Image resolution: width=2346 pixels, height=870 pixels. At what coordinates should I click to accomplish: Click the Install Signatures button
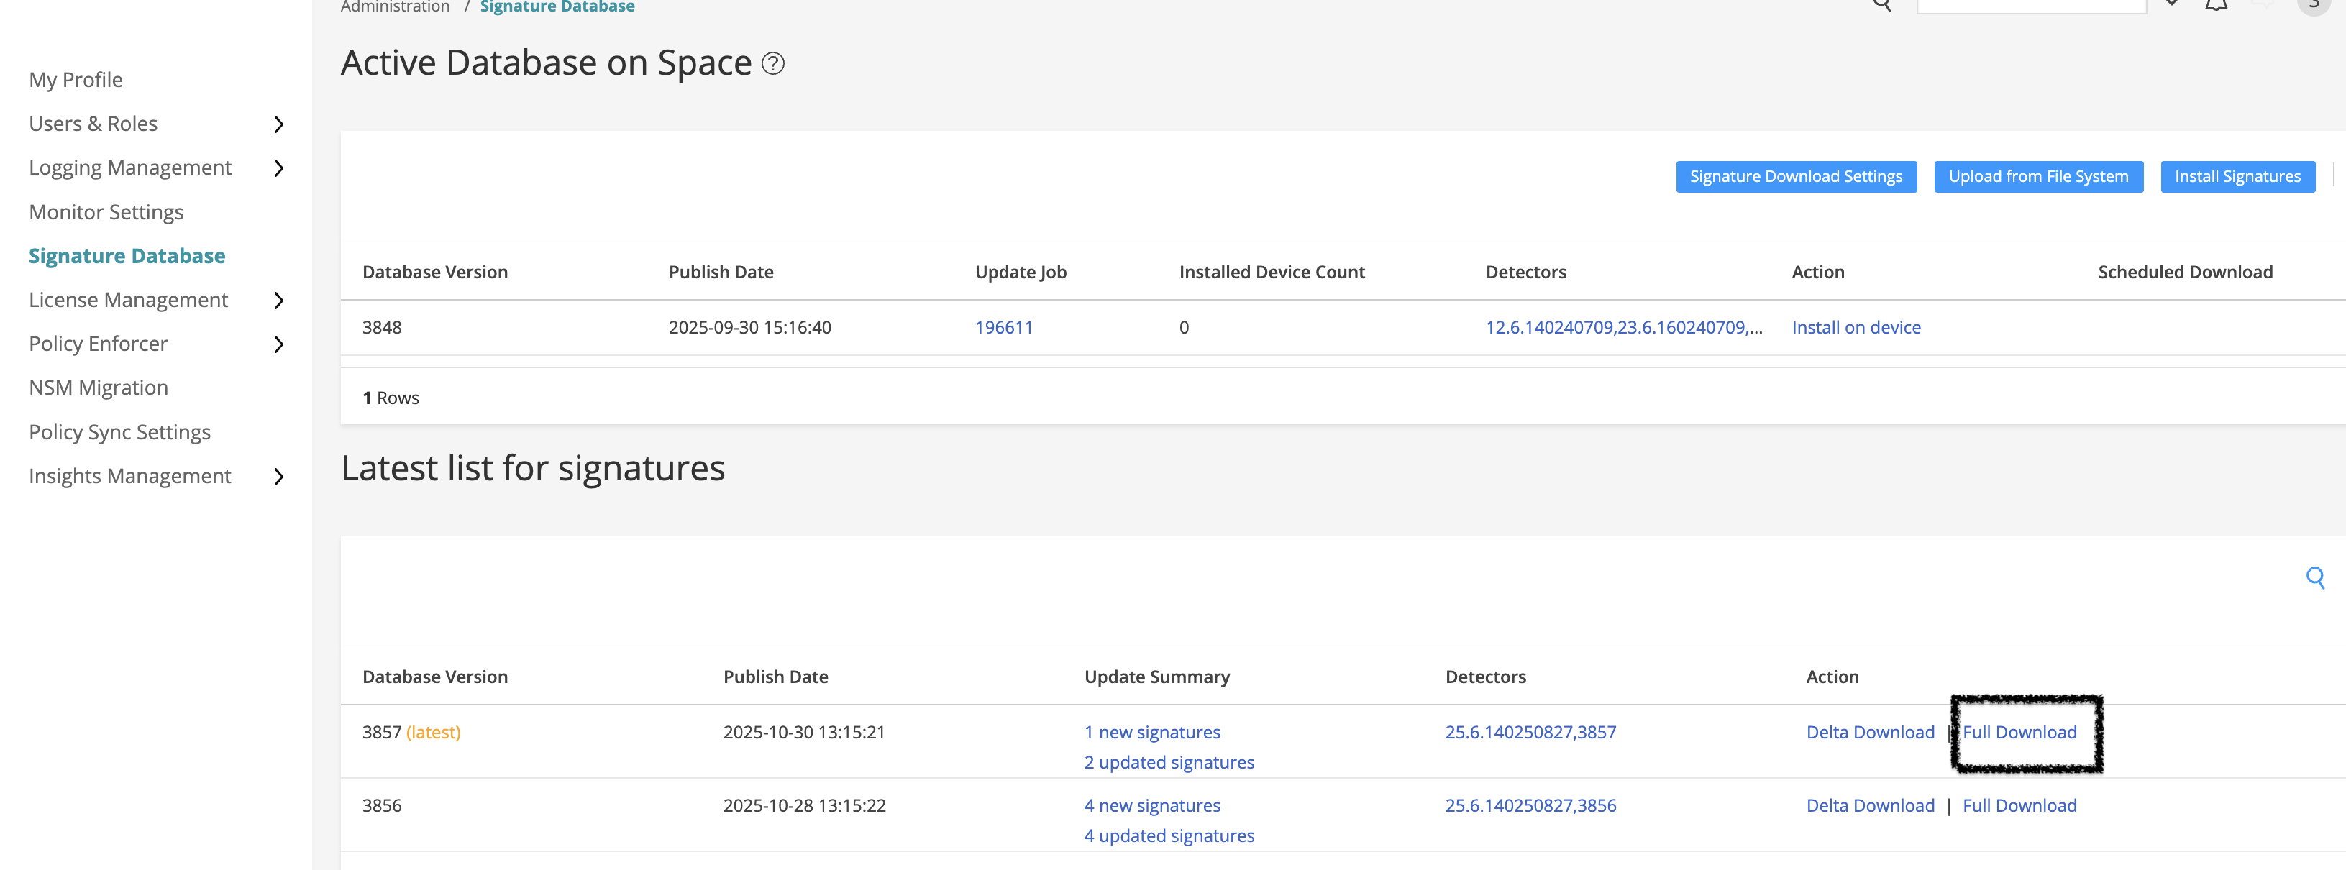click(2237, 177)
